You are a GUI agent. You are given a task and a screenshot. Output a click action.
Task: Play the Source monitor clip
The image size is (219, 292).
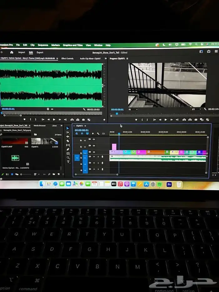point(54,120)
